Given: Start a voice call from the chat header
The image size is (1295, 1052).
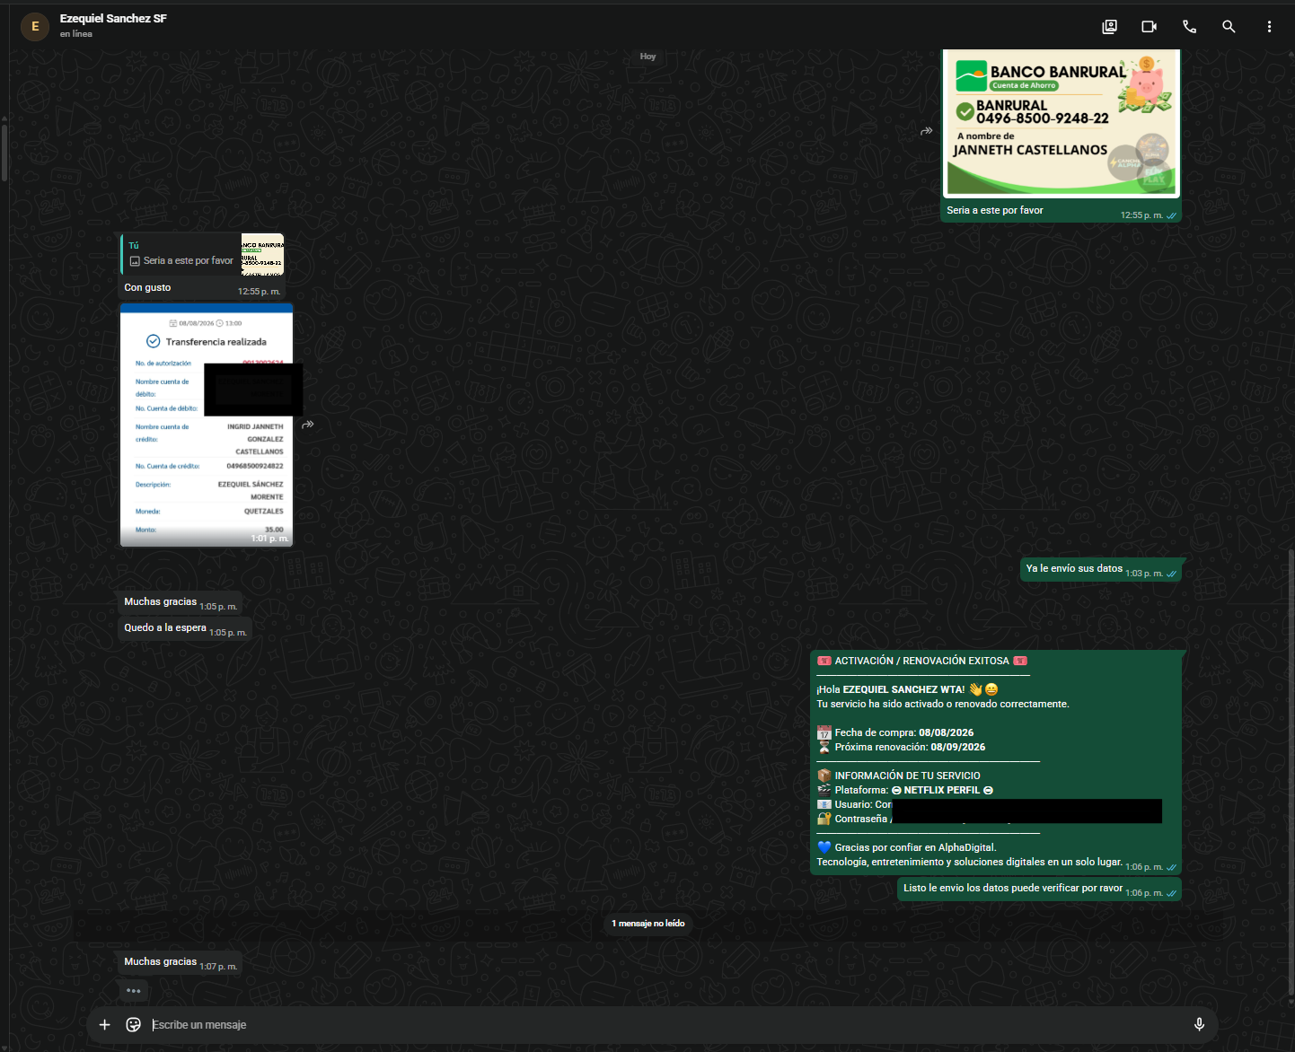Looking at the screenshot, I should click(x=1189, y=27).
